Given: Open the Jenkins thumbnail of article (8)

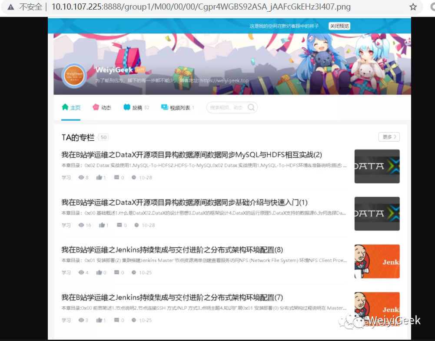Looking at the screenshot, I should (x=377, y=262).
